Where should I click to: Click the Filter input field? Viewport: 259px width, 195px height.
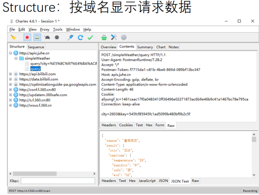58,181
